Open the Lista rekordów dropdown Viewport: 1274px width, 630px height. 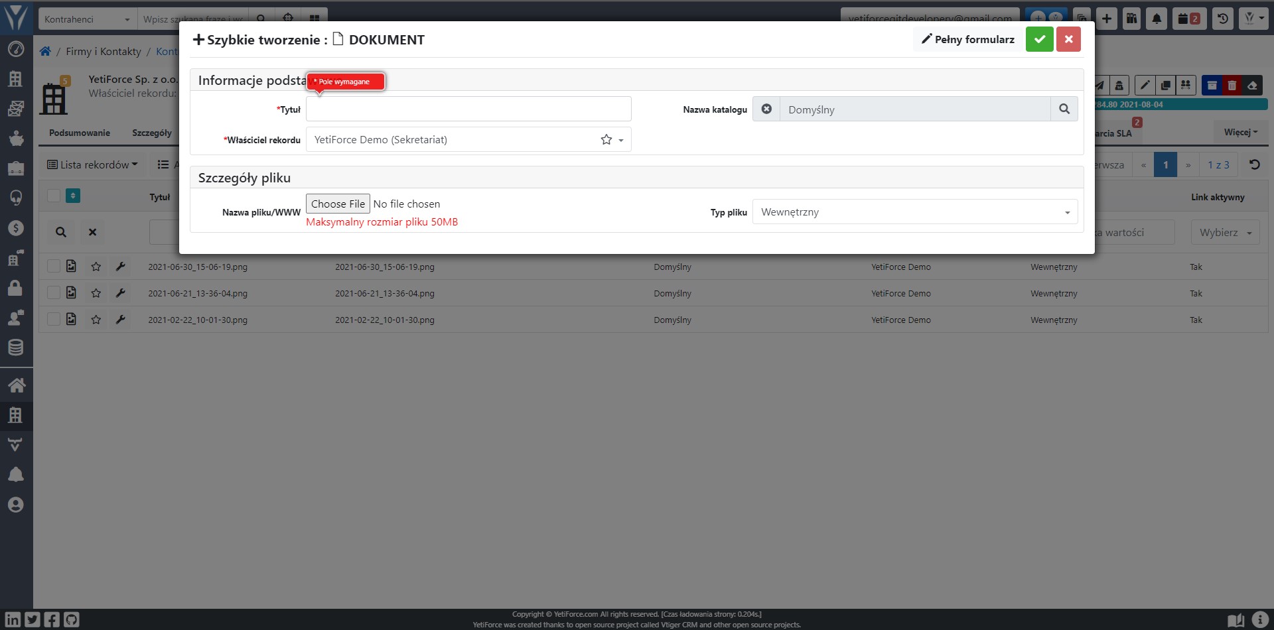(x=93, y=164)
